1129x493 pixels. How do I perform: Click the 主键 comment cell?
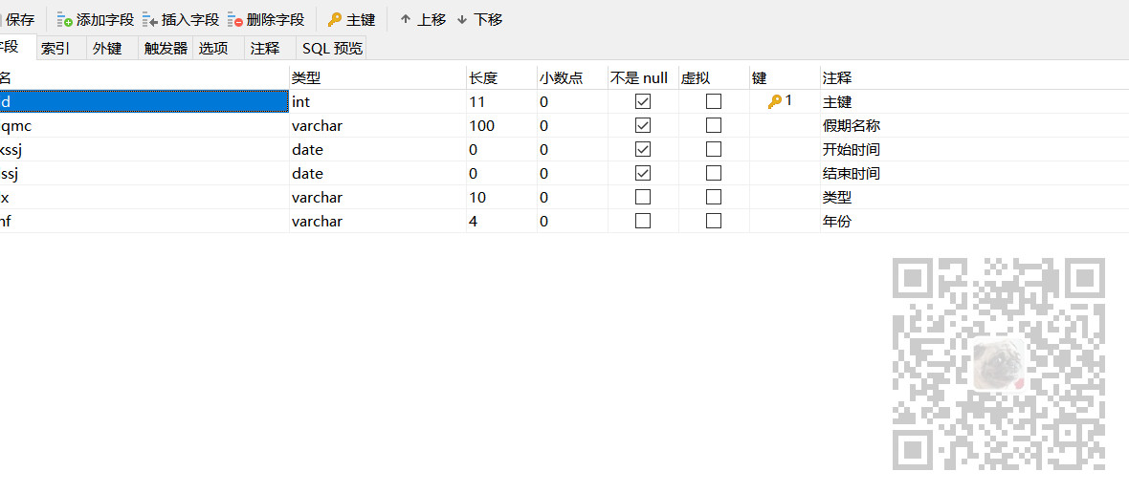(974, 101)
